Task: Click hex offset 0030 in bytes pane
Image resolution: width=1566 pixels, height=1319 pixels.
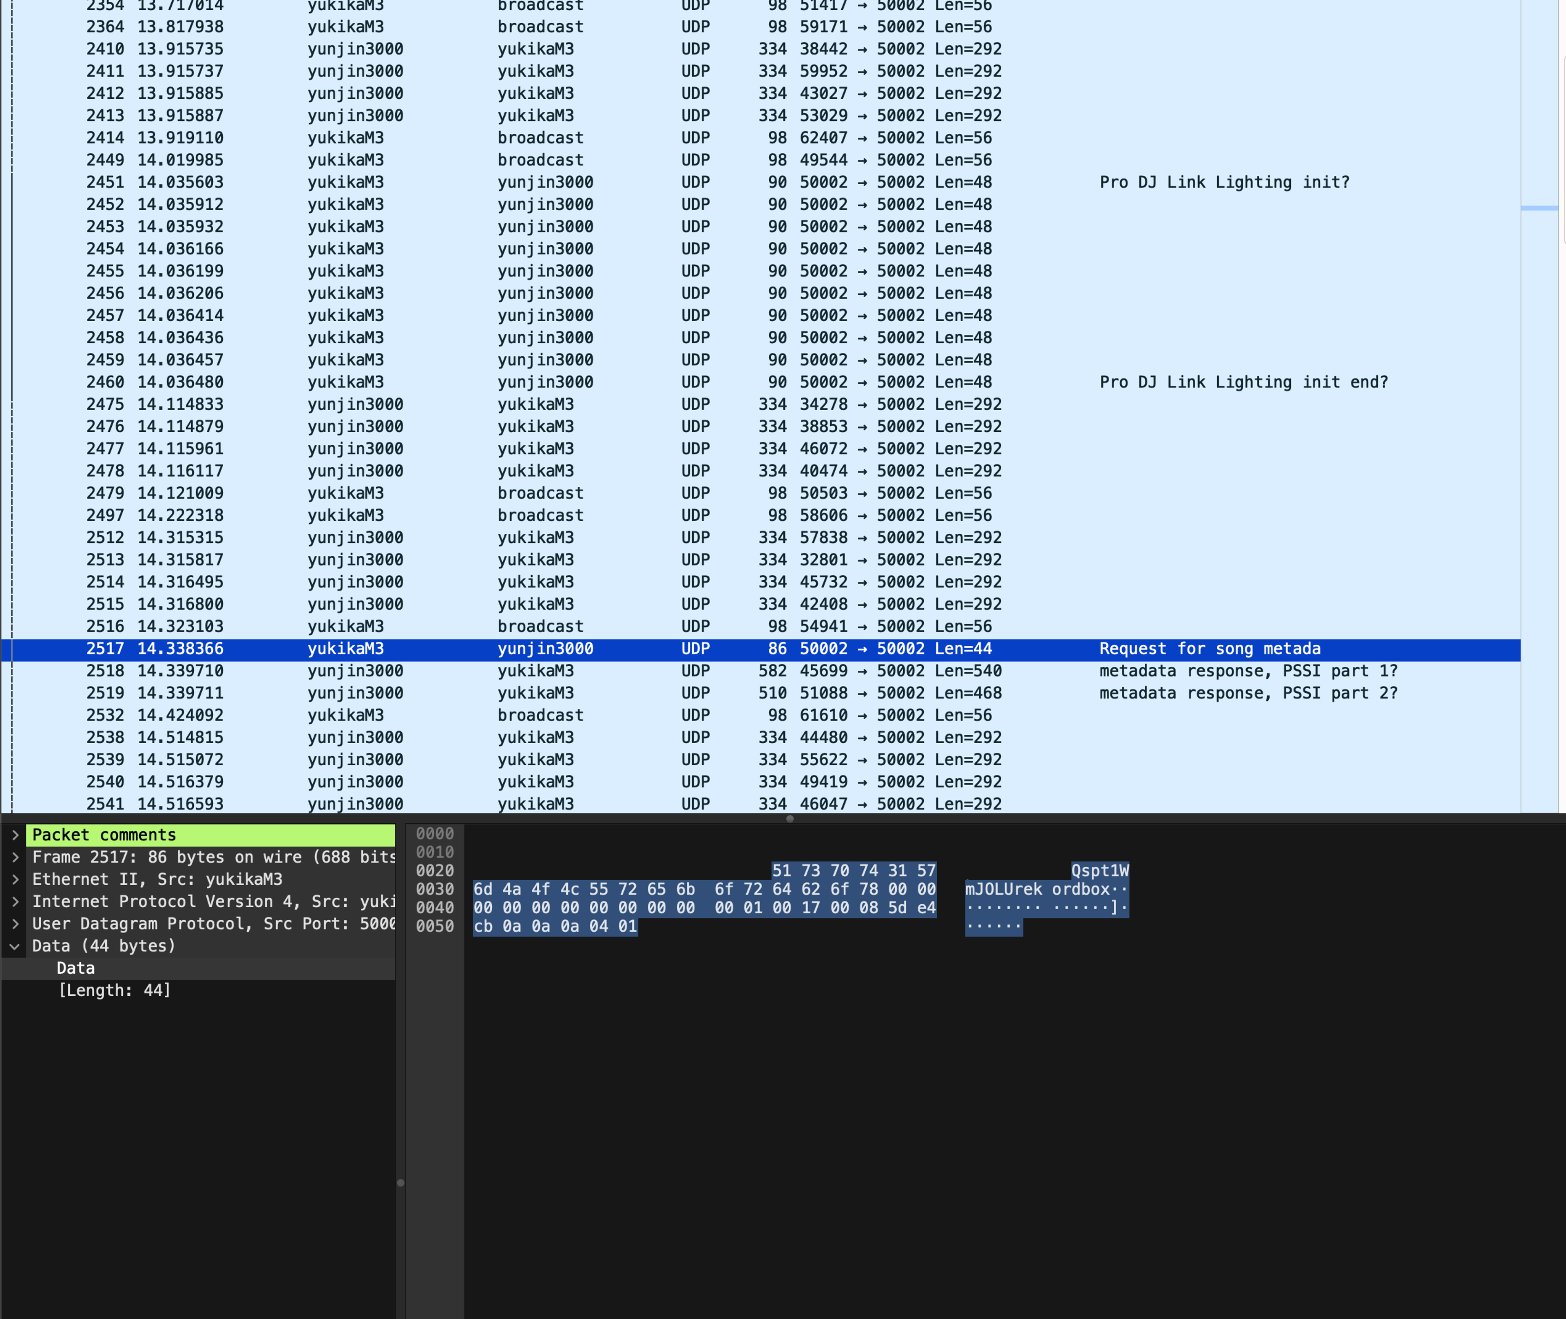Action: [x=435, y=890]
